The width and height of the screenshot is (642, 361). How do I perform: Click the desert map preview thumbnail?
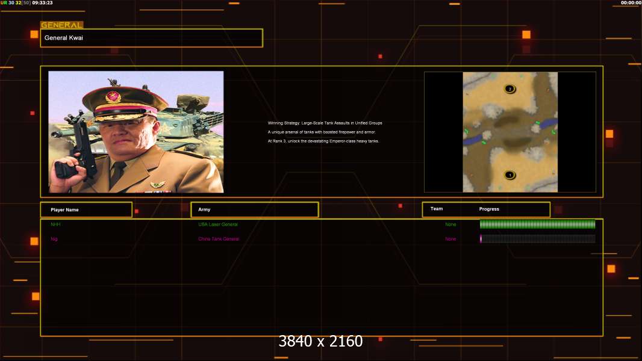click(x=510, y=132)
